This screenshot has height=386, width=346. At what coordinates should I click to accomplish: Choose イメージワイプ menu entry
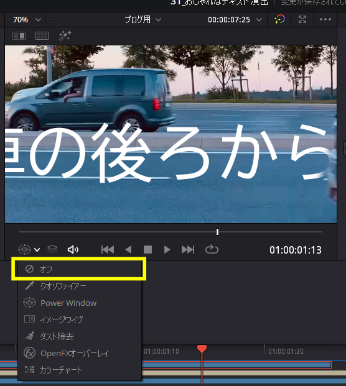tap(80, 319)
